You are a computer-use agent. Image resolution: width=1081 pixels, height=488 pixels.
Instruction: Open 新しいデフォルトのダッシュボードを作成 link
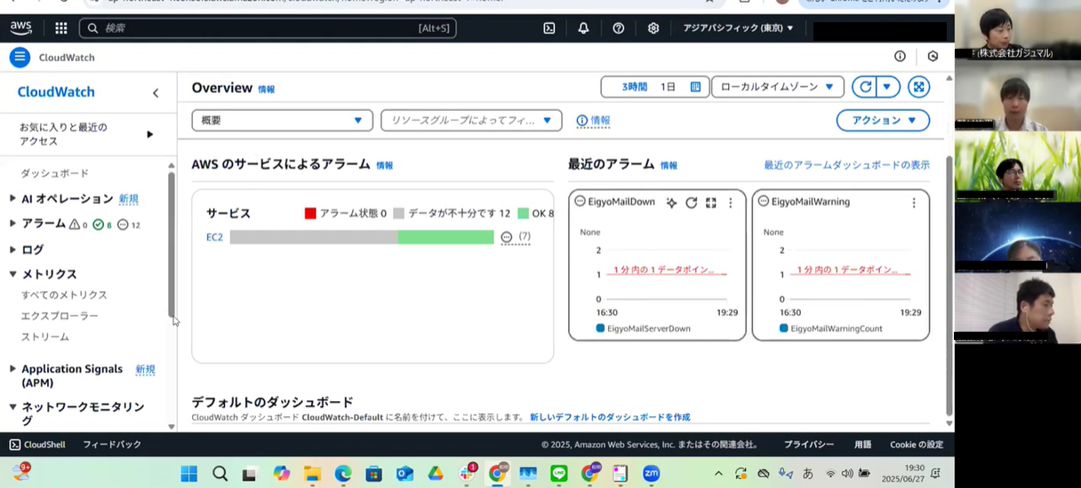(610, 417)
